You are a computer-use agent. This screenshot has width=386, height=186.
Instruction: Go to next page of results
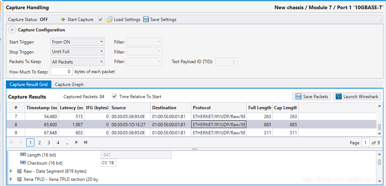tap(76, 142)
